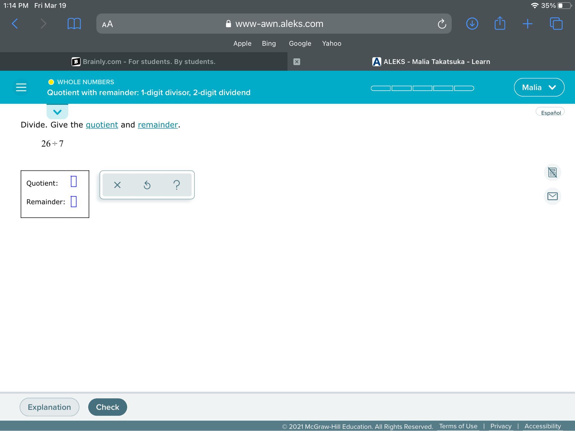Click the clear X button in keypad
575x431 pixels.
[x=117, y=185]
